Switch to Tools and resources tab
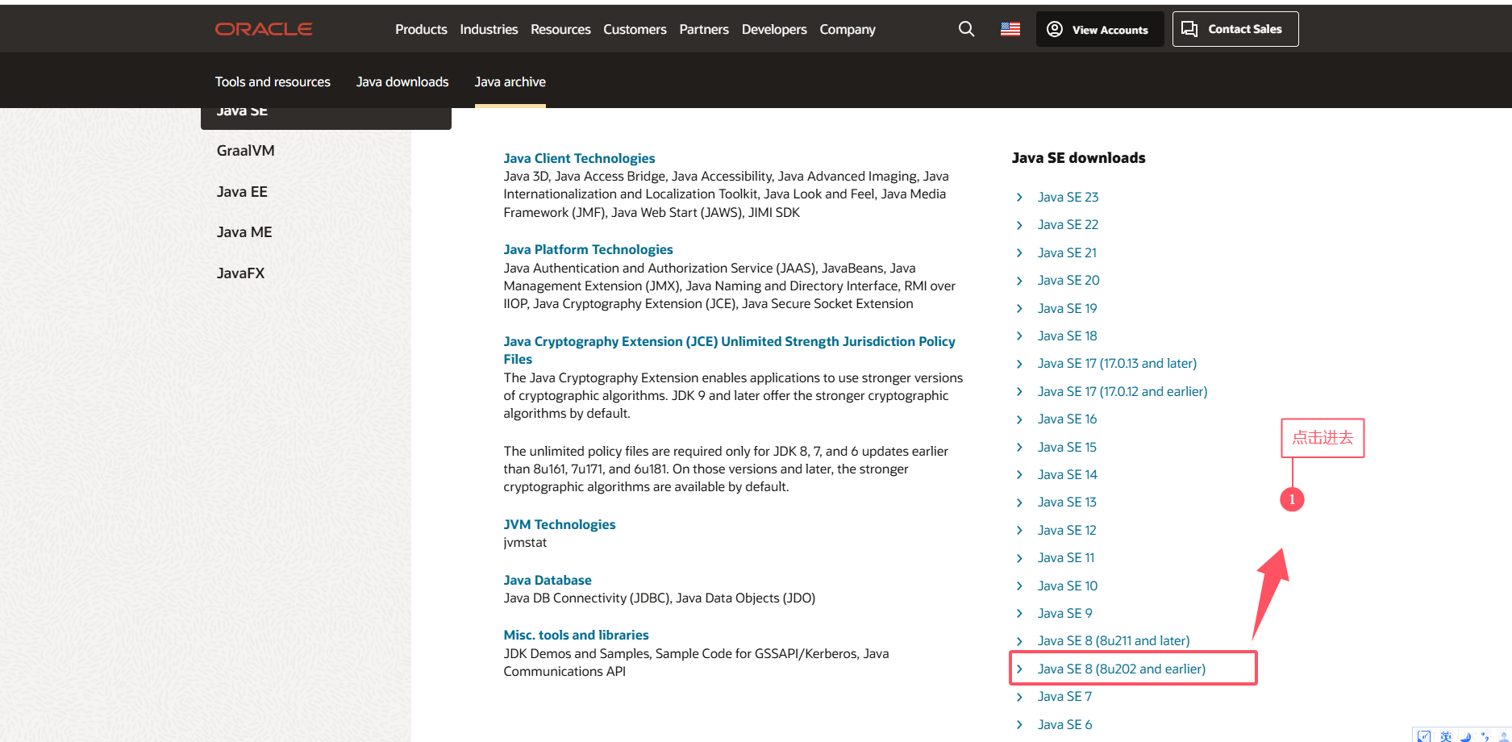Image resolution: width=1512 pixels, height=742 pixels. coord(273,81)
